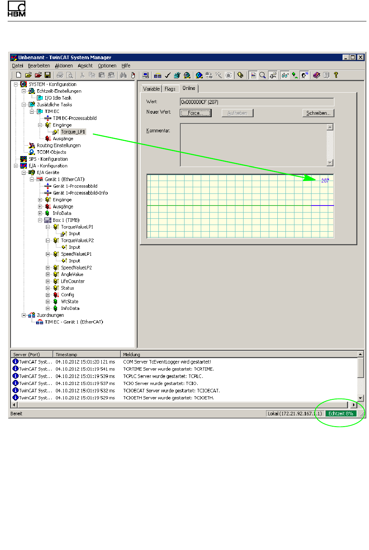Click the Server (Port) column header
This screenshot has width=369, height=550.
(32, 355)
